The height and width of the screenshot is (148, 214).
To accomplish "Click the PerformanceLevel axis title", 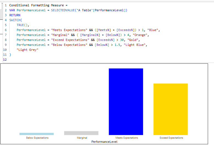I will pyautogui.click(x=105, y=142).
